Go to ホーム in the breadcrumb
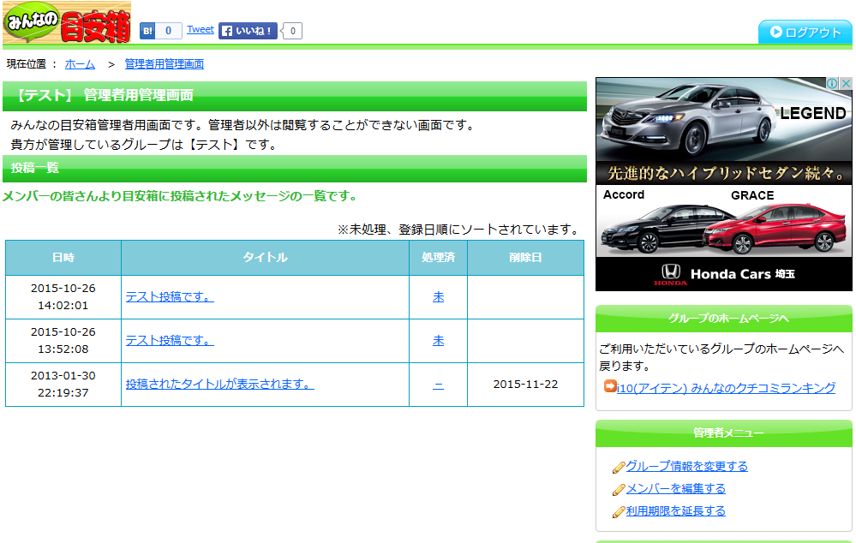 coord(80,64)
